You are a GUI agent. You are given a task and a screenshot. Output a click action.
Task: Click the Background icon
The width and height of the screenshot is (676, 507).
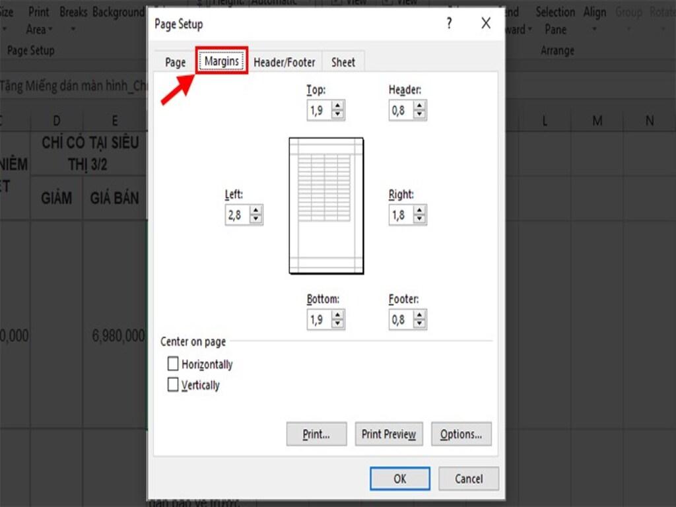(118, 12)
